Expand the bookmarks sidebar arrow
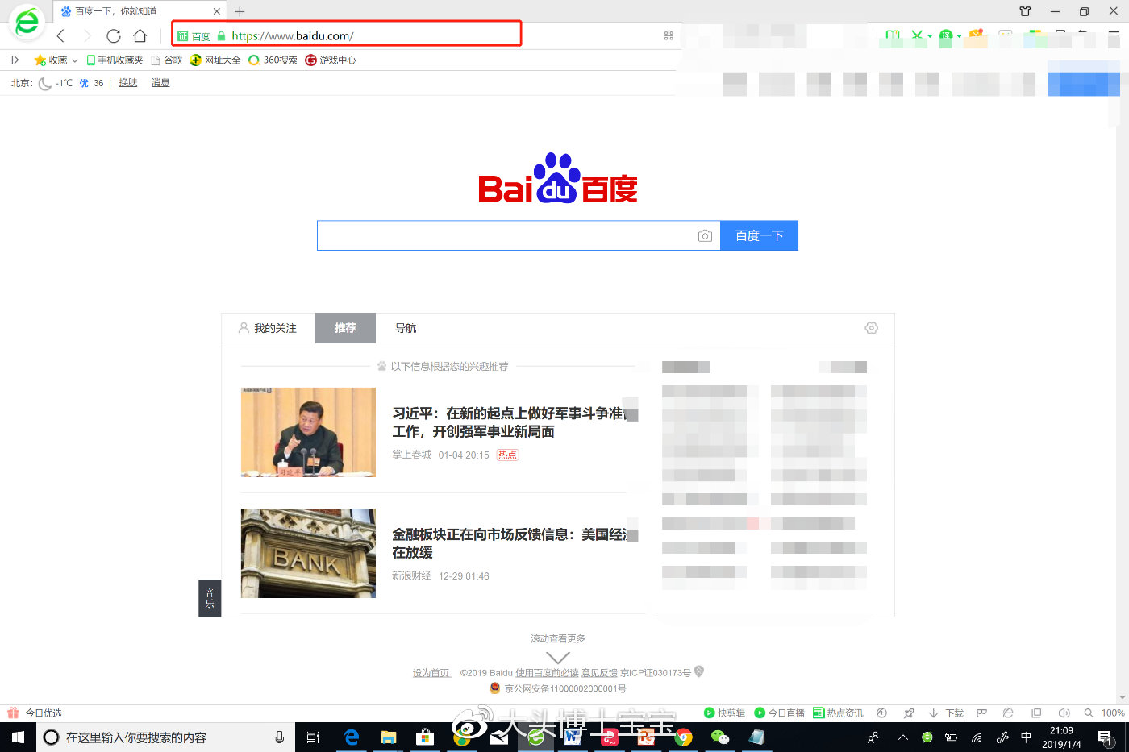The image size is (1129, 752). [15, 60]
